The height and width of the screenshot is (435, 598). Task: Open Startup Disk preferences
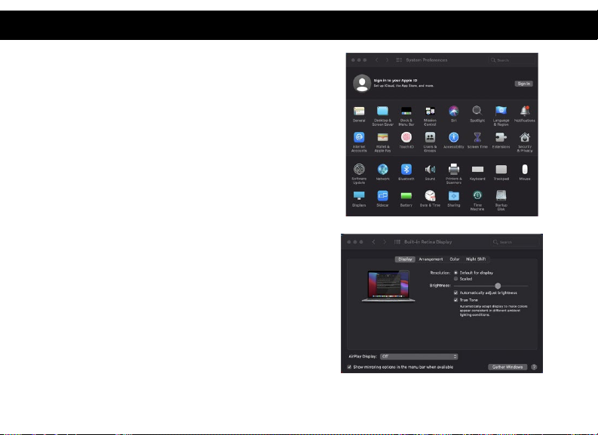coord(501,201)
